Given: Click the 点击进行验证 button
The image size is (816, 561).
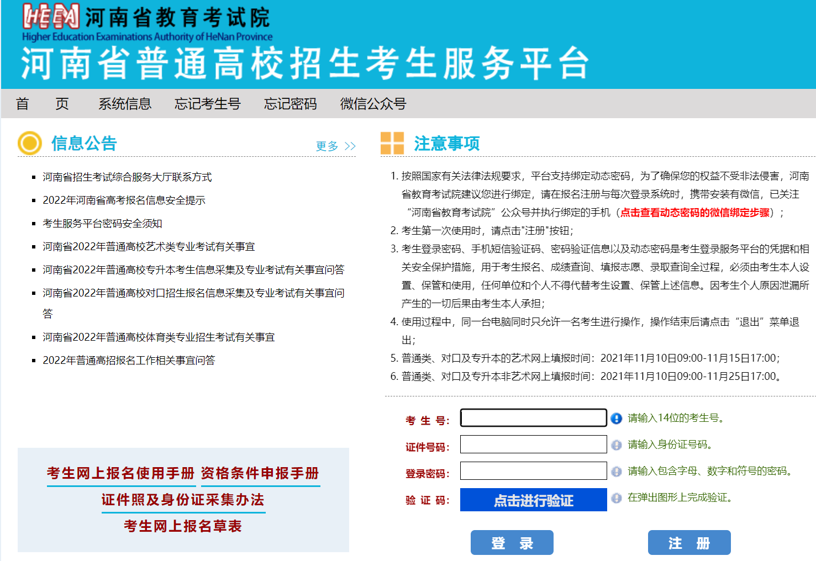Looking at the screenshot, I should click(534, 500).
